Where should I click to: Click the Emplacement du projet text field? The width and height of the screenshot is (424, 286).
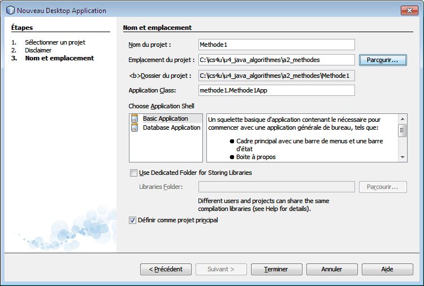(x=276, y=60)
